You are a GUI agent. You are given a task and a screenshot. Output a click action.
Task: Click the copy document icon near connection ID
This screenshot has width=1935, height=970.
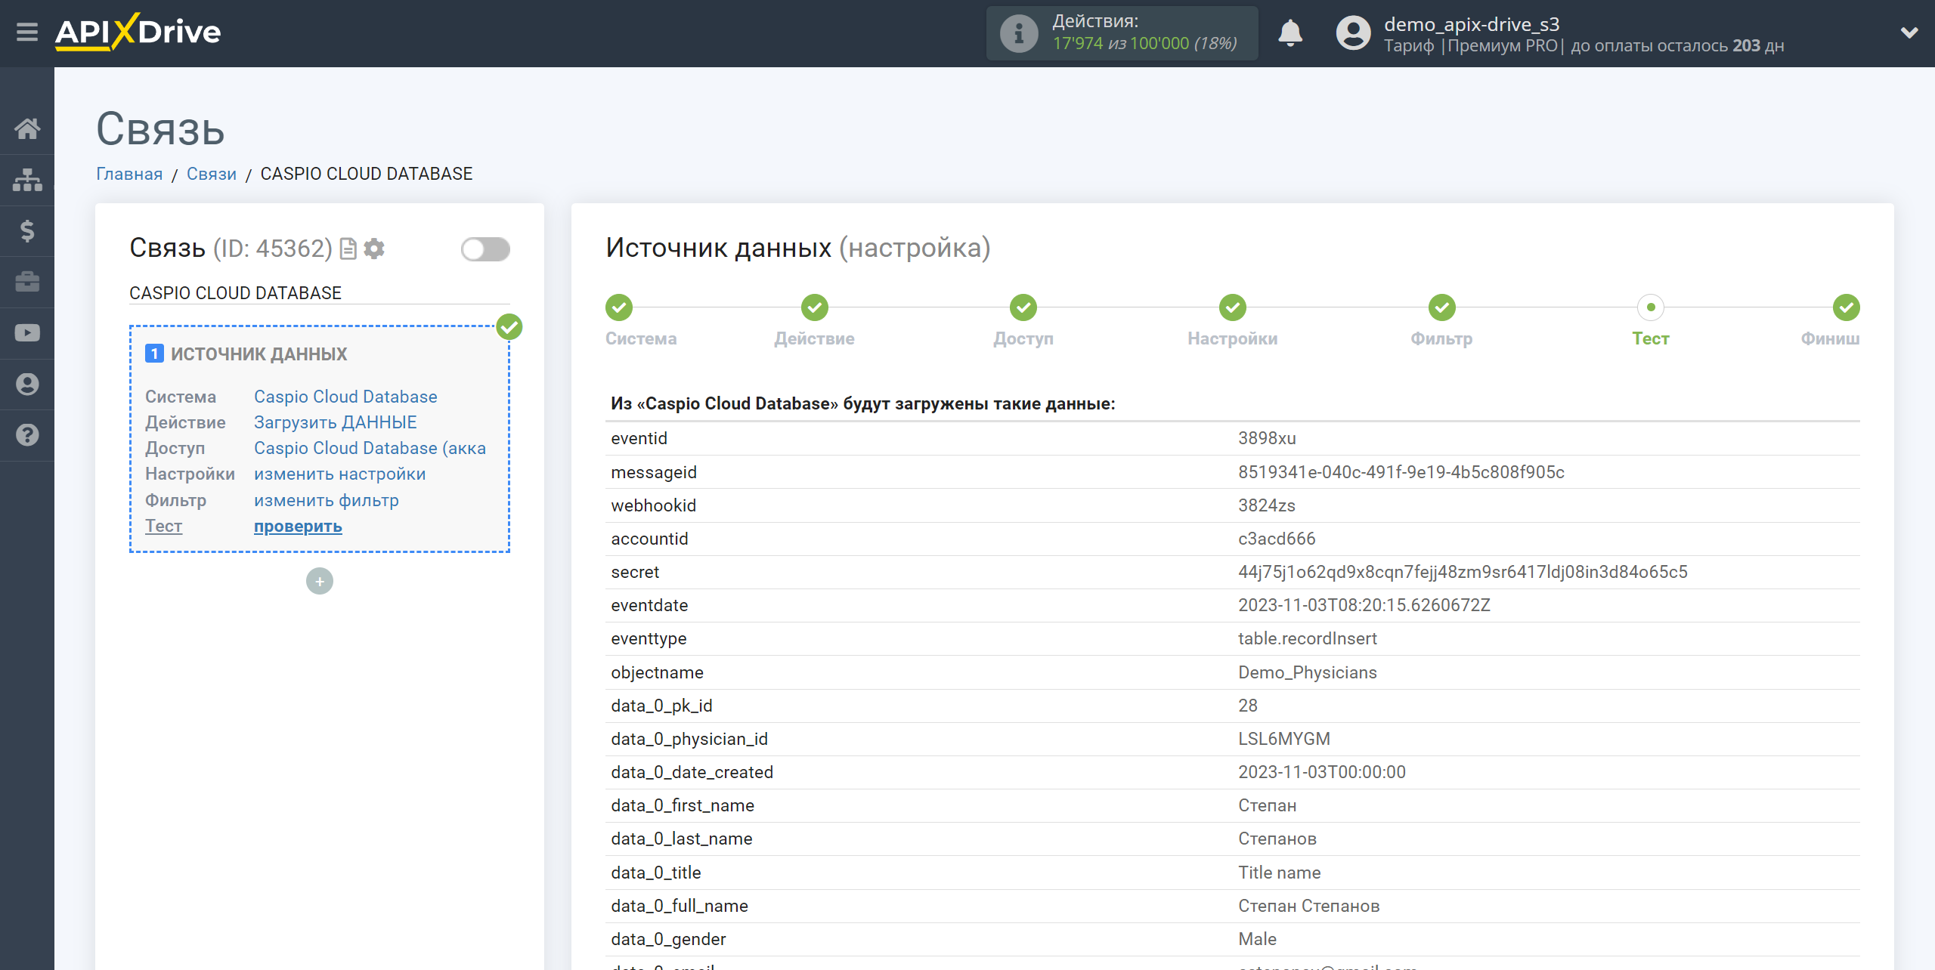[x=348, y=249]
